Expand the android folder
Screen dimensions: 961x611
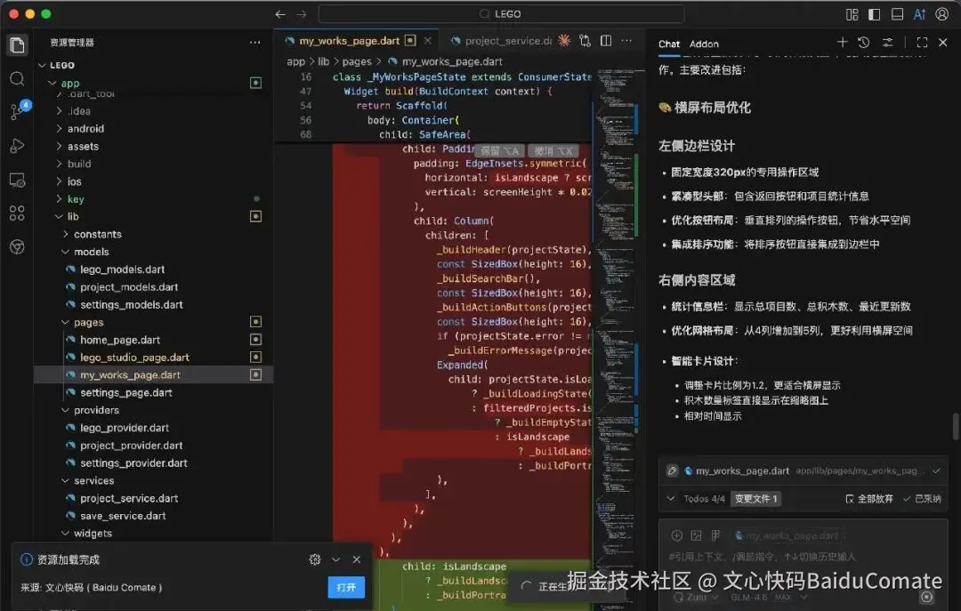(60, 129)
